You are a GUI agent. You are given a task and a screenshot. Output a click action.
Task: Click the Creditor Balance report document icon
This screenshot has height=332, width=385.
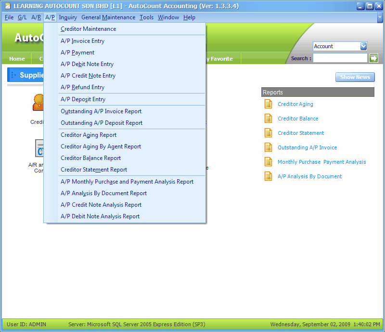click(268, 119)
